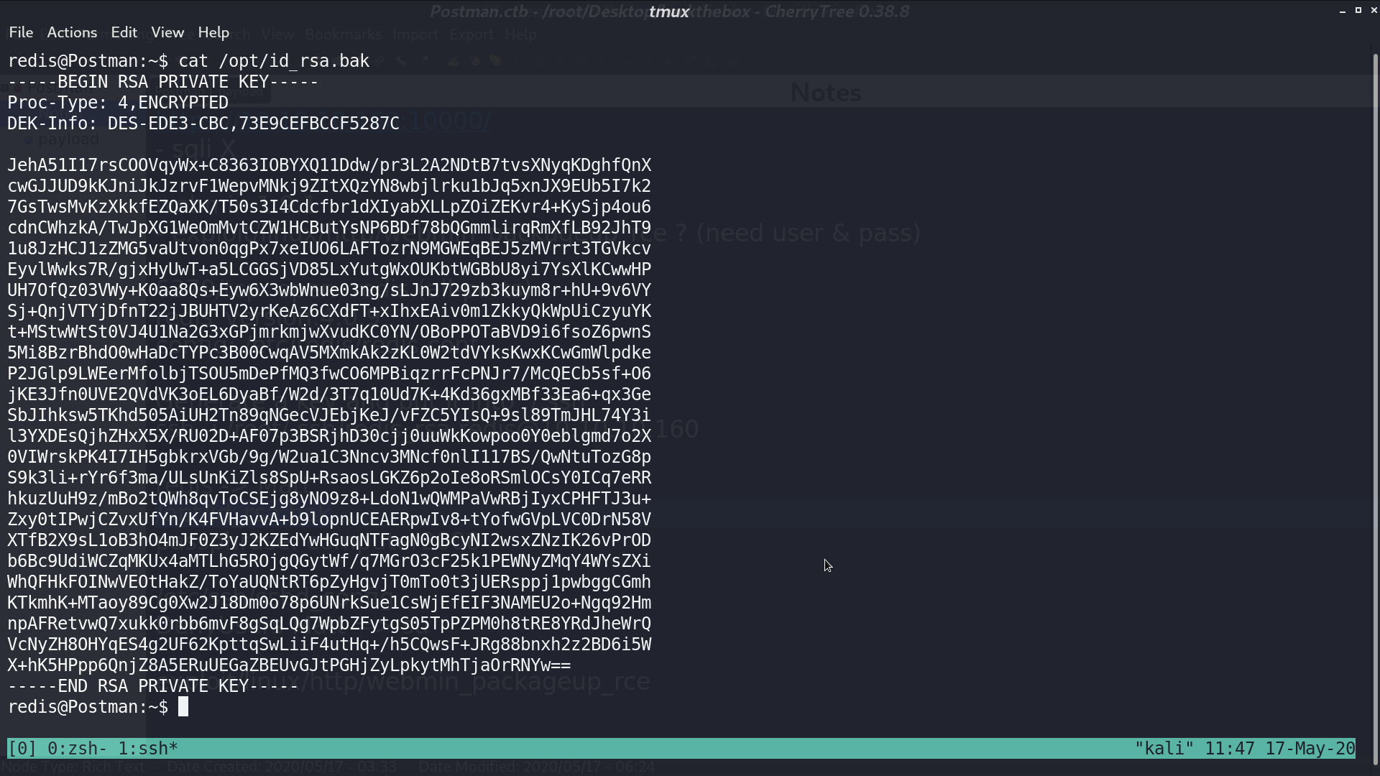Click the key line starting P2JGlp9LWEerMfolbjTSOU
1380x776 pixels.
[x=329, y=374]
